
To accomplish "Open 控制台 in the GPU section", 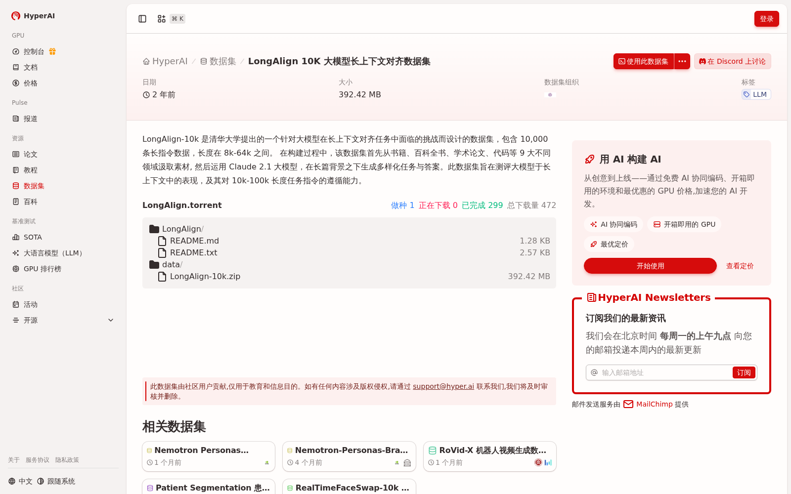I will pyautogui.click(x=34, y=51).
